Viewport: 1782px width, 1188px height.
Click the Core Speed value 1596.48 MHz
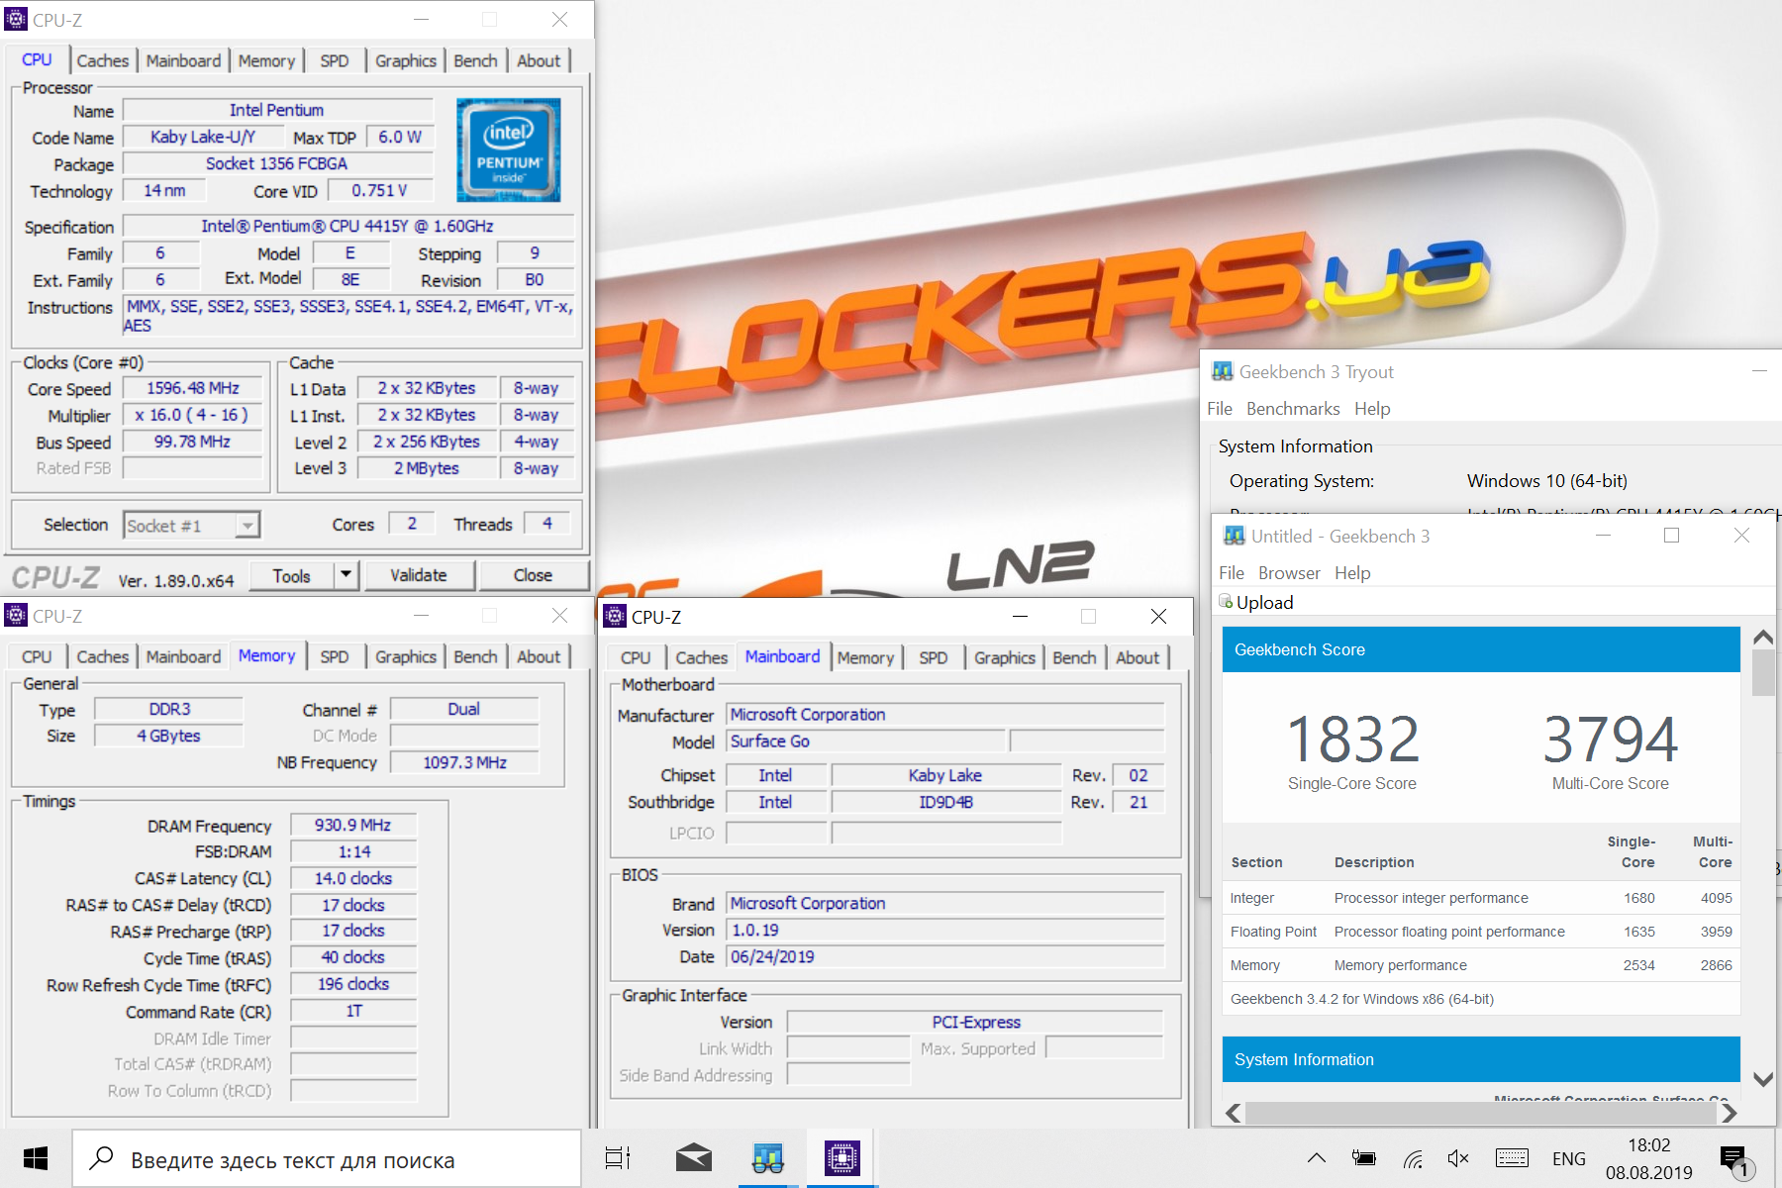pyautogui.click(x=193, y=388)
